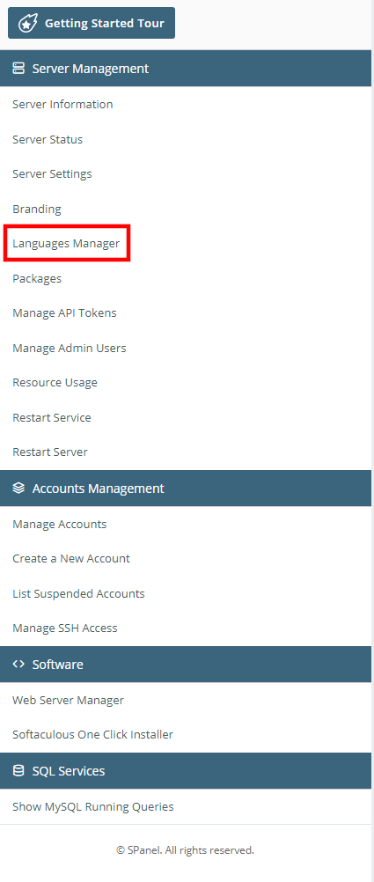Screen dimensions: 374x882
Task: Open Server Information
Action: pyautogui.click(x=62, y=105)
